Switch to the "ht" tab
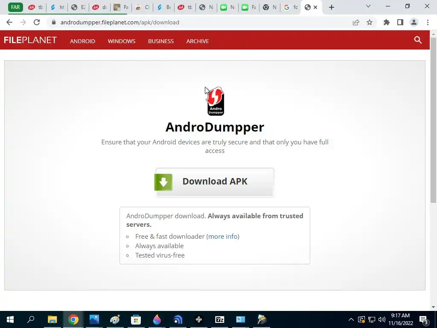 [57, 7]
